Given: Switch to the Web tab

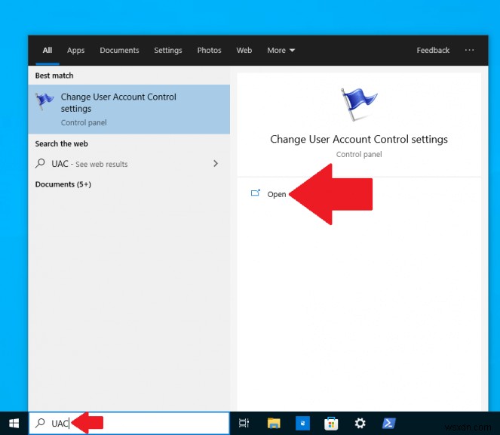Looking at the screenshot, I should tap(244, 50).
